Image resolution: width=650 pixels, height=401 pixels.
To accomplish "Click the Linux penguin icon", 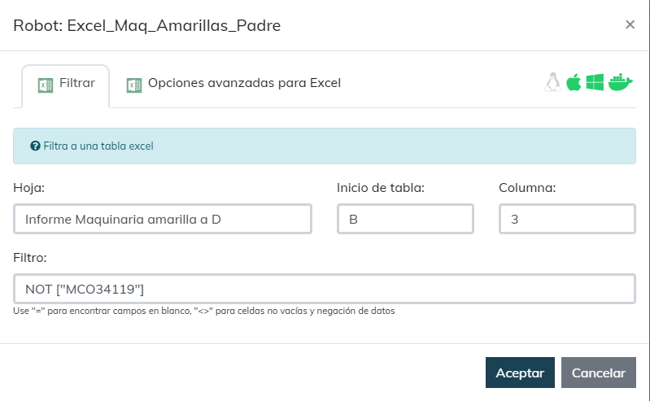I will click(552, 83).
